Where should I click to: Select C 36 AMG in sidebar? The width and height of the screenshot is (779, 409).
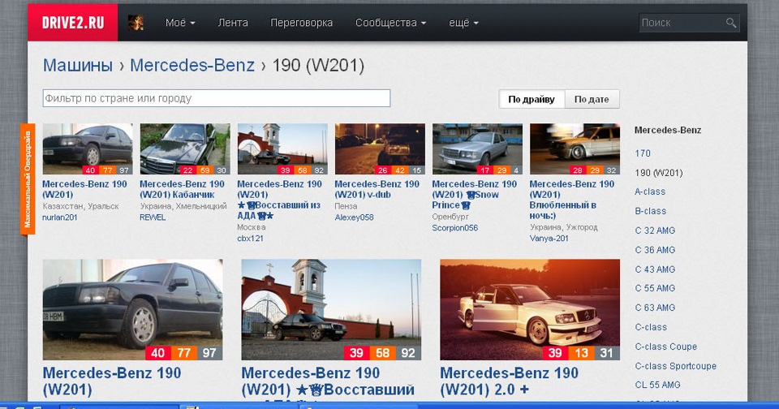[655, 250]
